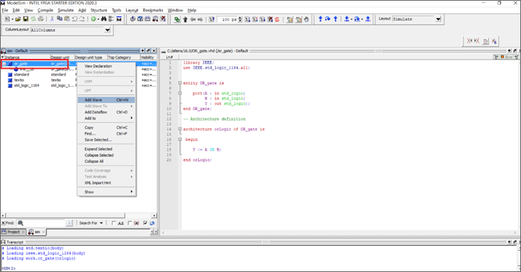Click the binoculars Find toolbar icon

pyautogui.click(x=104, y=19)
